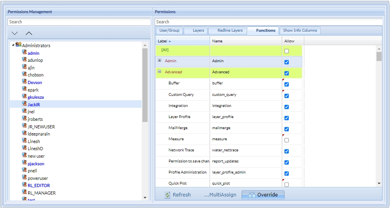Screen dimensions: 390x208
Task: Open the User/Group tab
Action: click(169, 31)
